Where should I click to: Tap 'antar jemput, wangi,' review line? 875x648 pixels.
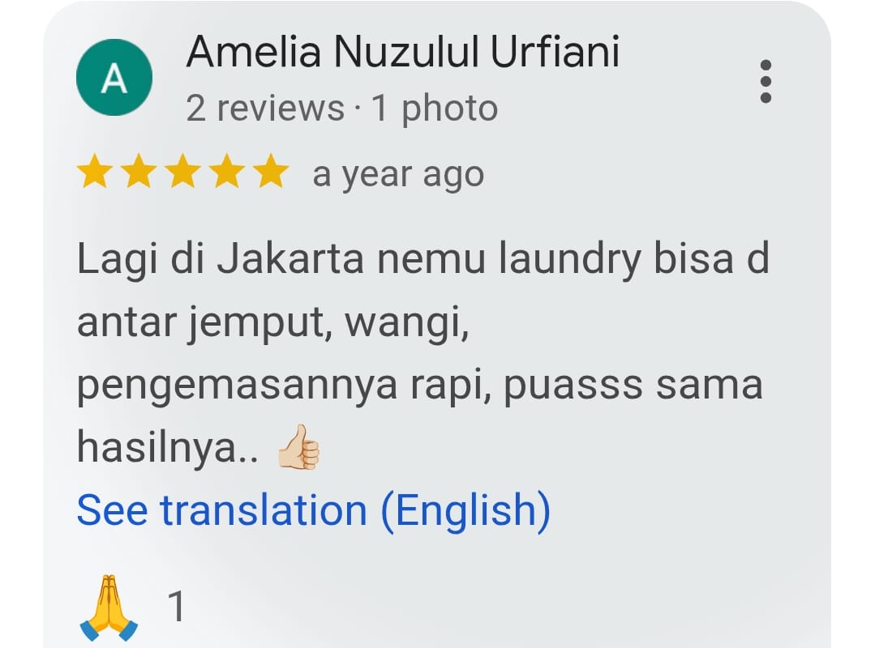(x=272, y=323)
